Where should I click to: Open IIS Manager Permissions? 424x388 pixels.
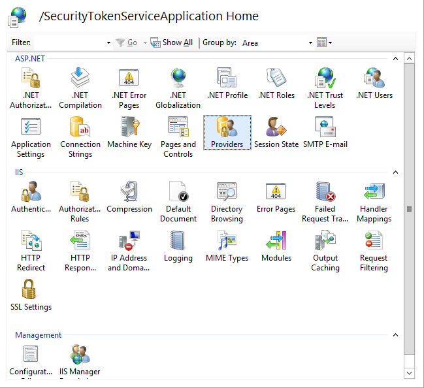coord(80,361)
